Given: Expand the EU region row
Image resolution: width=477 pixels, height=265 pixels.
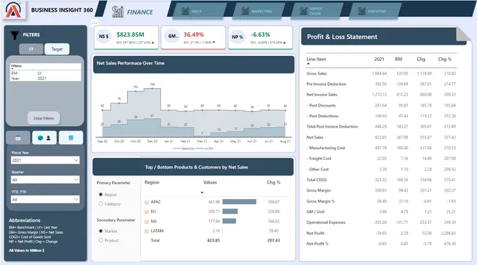Looking at the screenshot, I should [146, 211].
